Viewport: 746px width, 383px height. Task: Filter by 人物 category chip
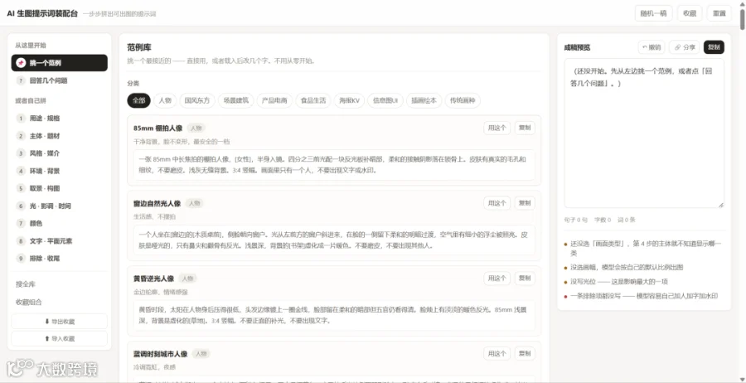click(165, 101)
